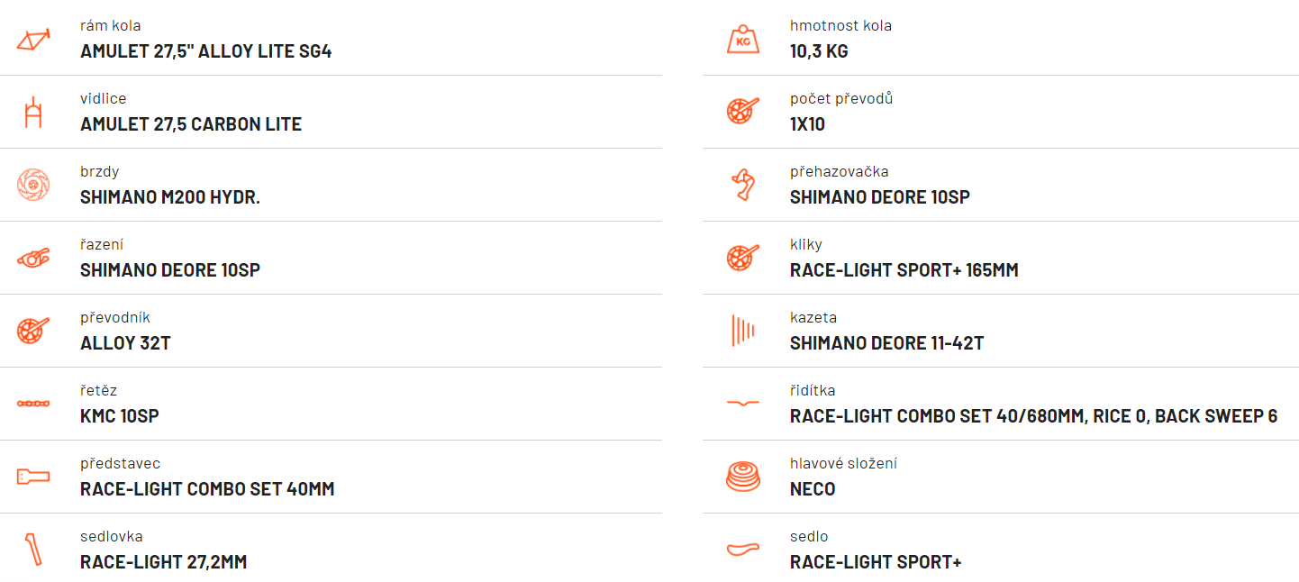Click the handlebar icon beside řidítka

(743, 404)
